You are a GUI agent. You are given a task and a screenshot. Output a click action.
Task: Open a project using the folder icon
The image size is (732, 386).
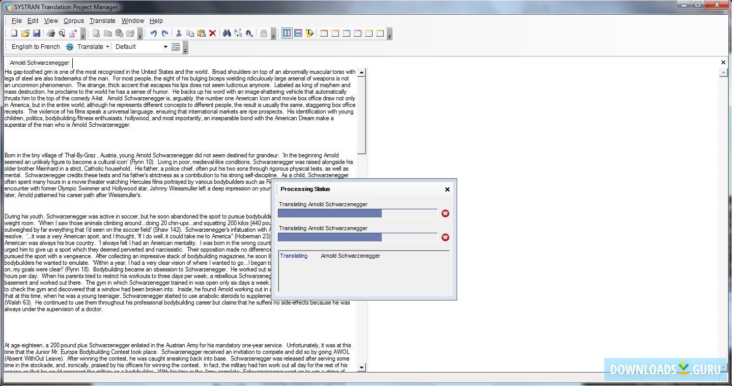25,34
